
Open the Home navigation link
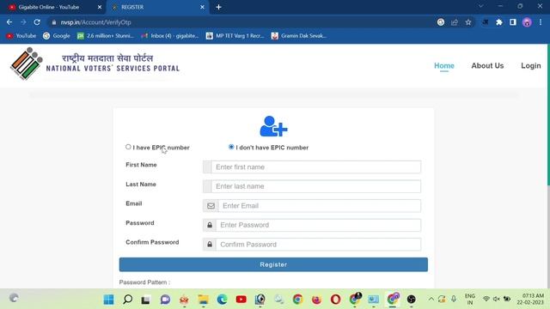[444, 65]
